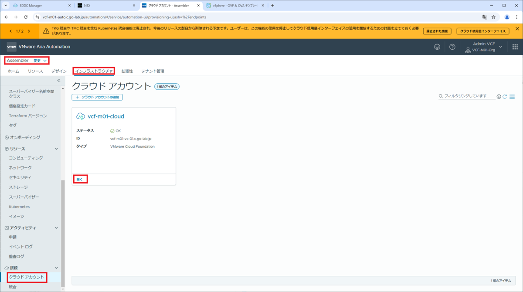This screenshot has width=523, height=292.
Task: Bookmark this page with star icon
Action: click(494, 17)
